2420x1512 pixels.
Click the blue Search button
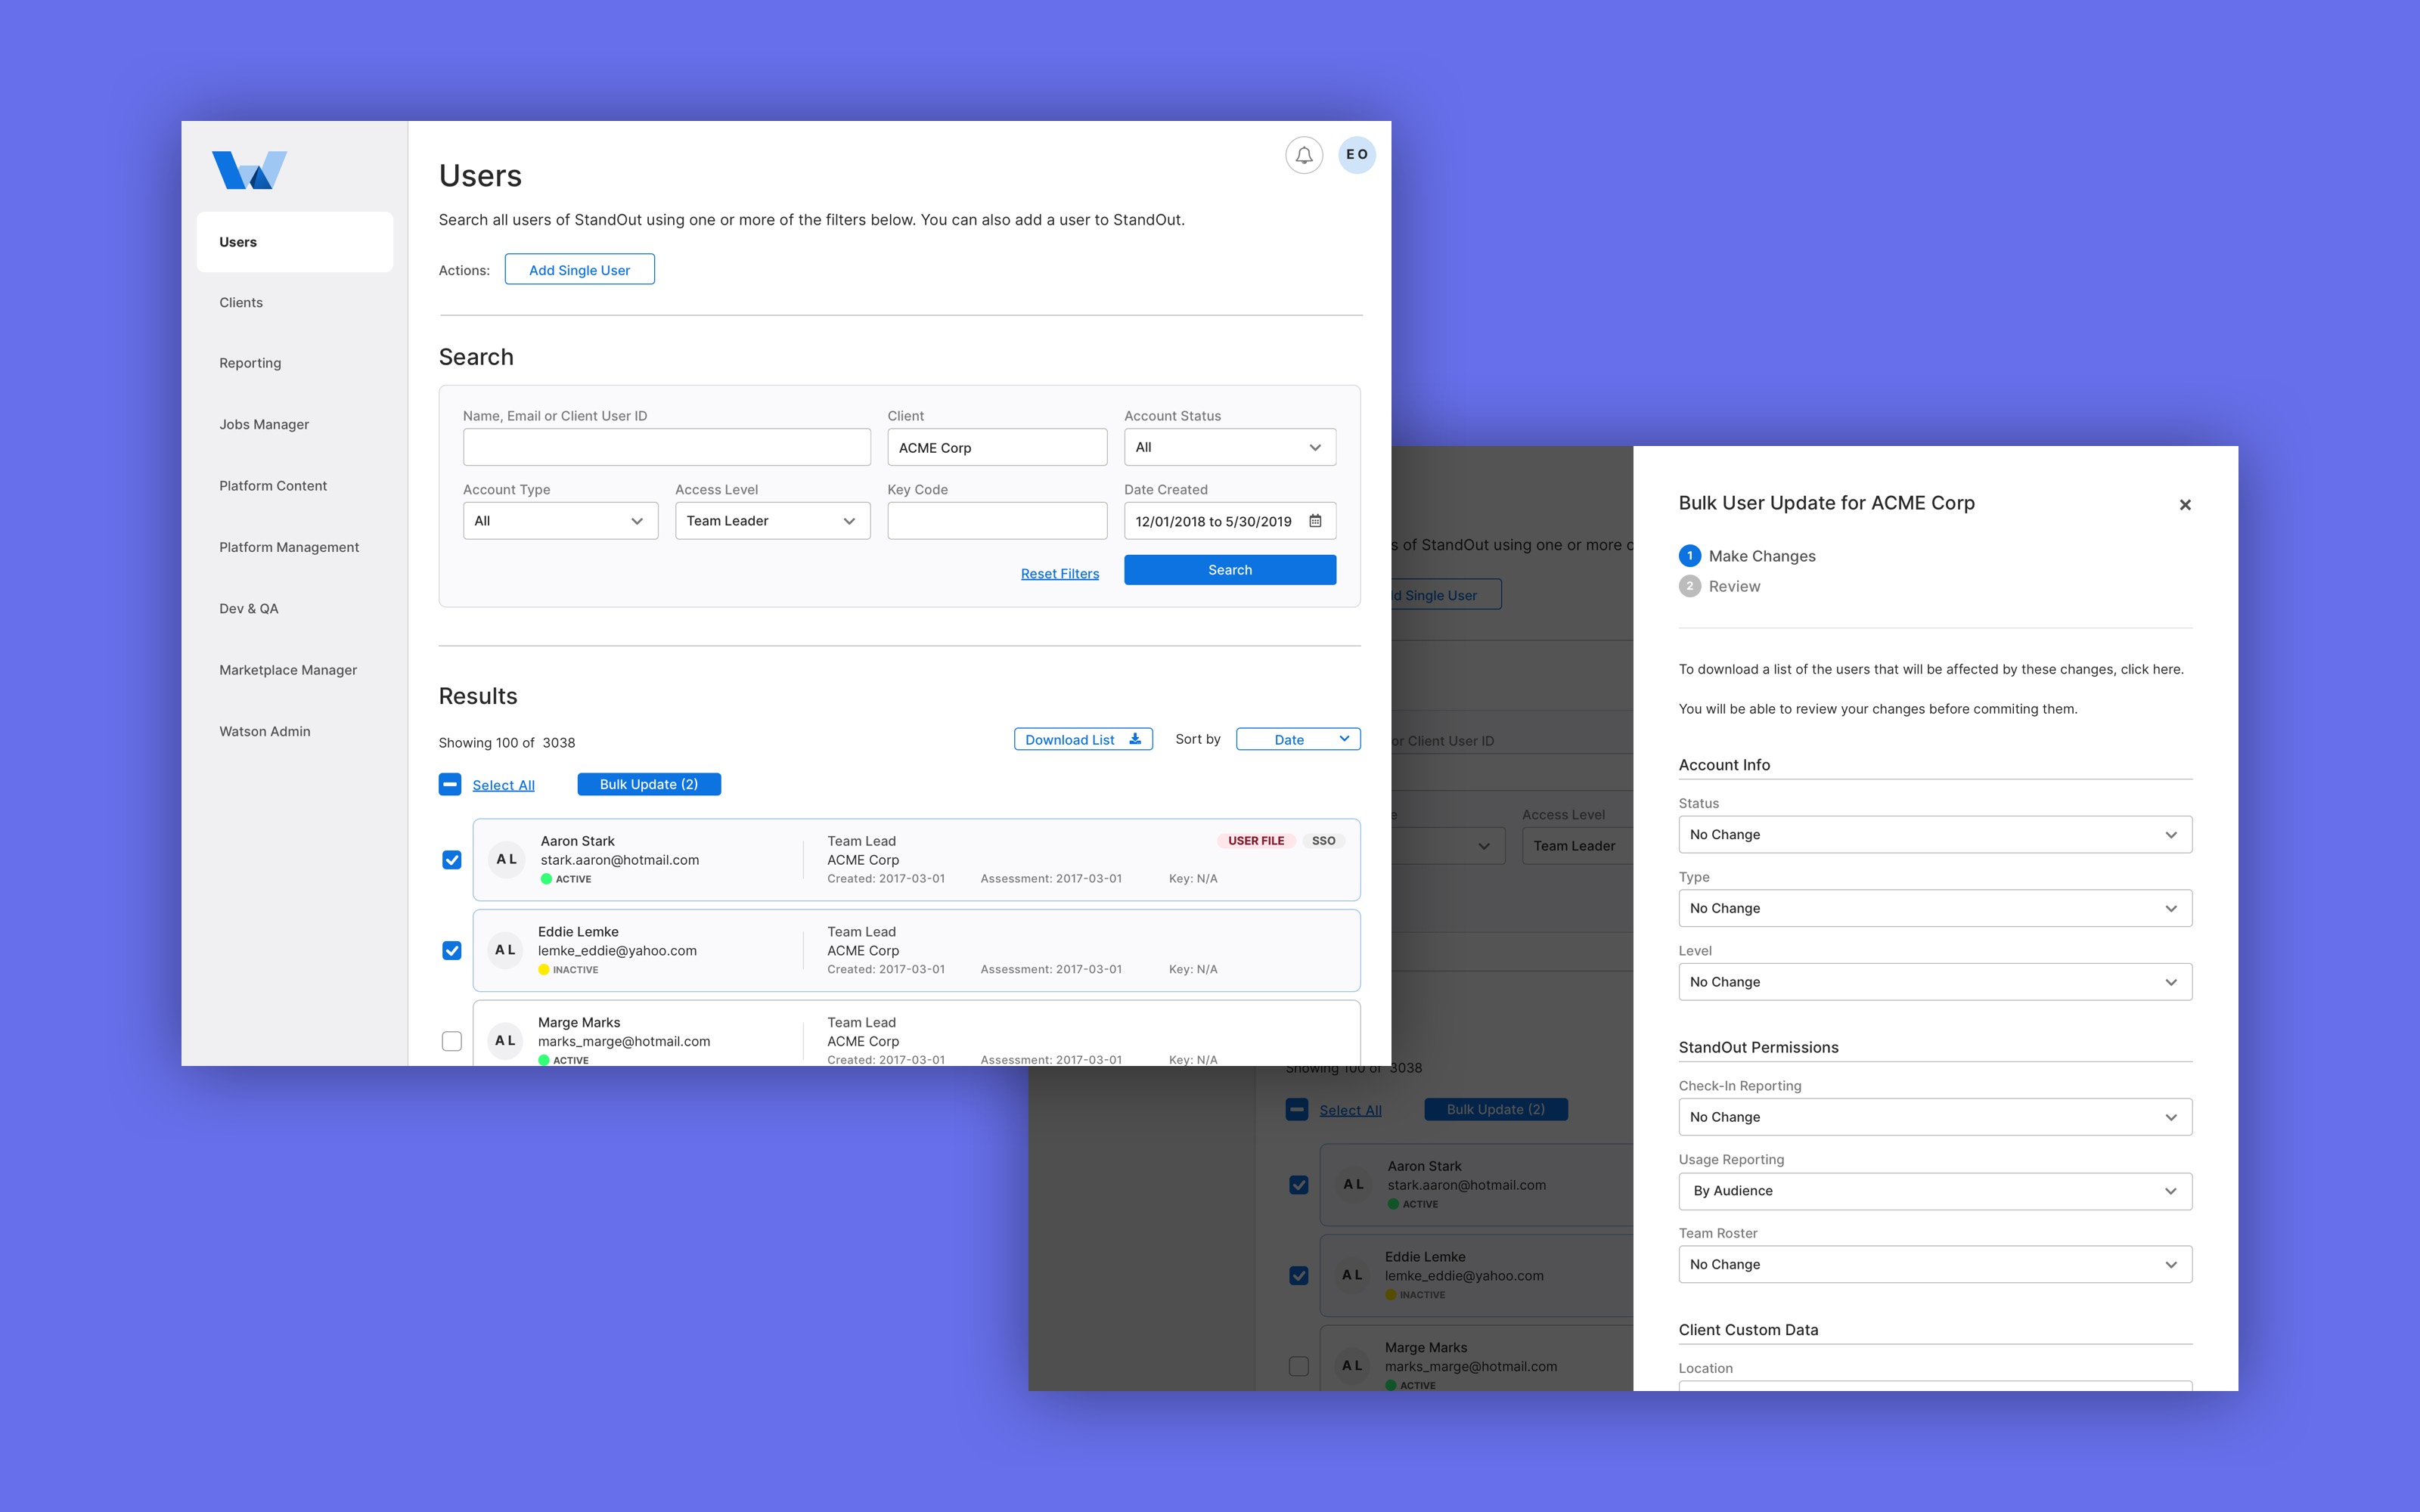1230,570
